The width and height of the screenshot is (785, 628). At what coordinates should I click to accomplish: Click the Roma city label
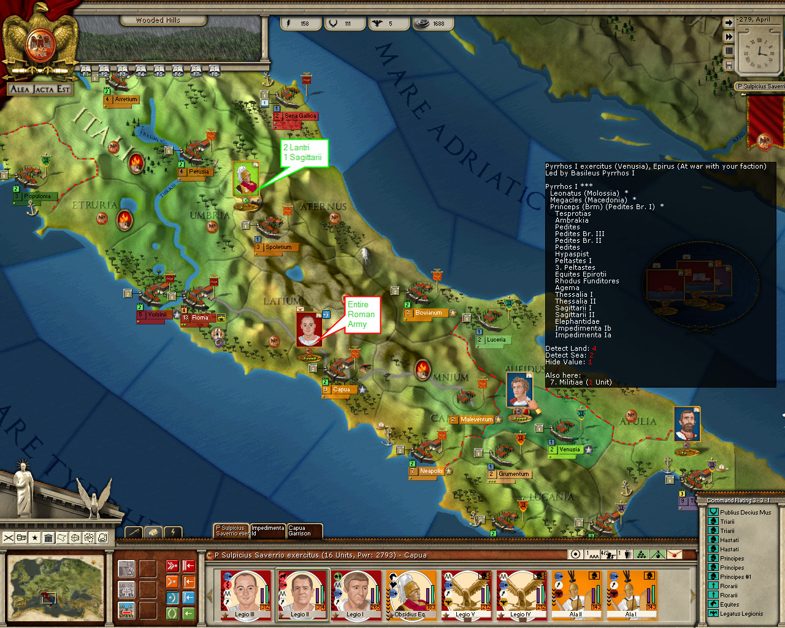click(x=200, y=318)
